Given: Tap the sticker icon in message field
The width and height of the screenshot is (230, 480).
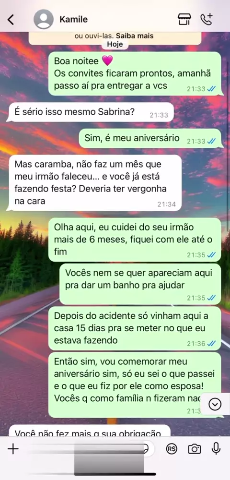Looking at the screenshot, I should (146, 449).
